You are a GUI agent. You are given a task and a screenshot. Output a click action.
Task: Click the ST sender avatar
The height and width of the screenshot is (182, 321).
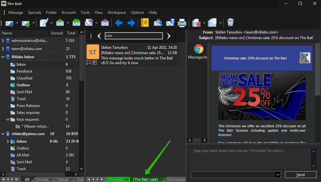93,52
